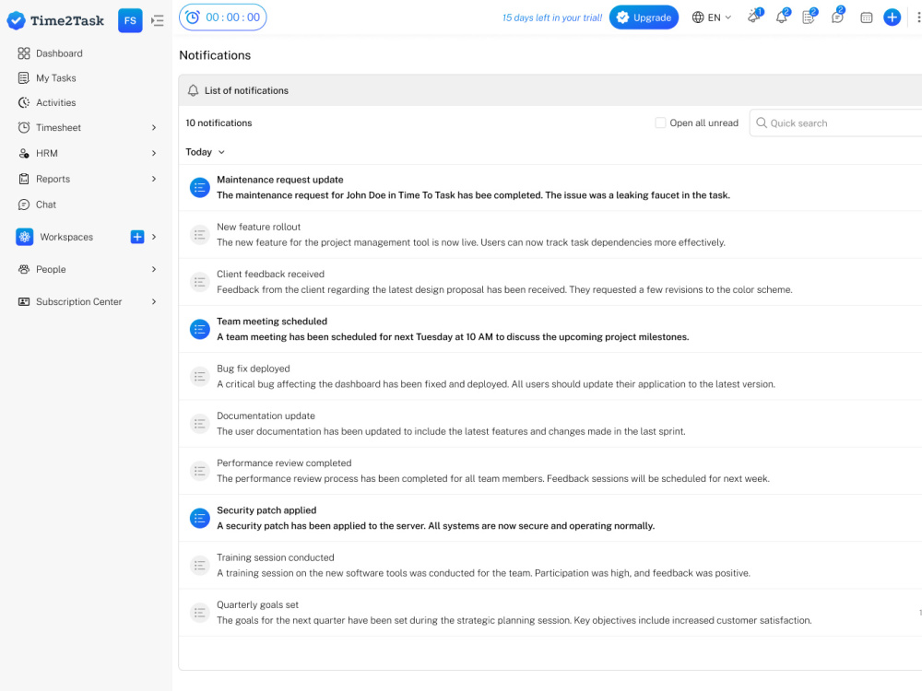Open the announcements party icon in header
922x691 pixels.
click(x=754, y=17)
